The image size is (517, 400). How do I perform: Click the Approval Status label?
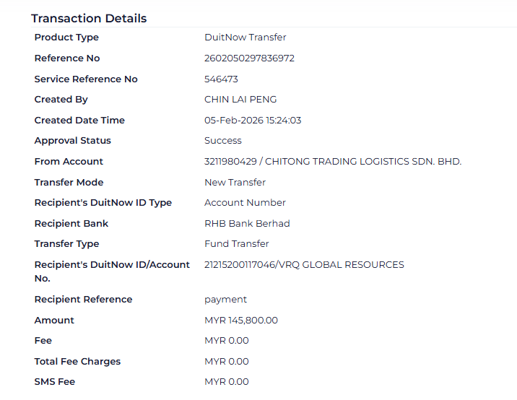pos(73,141)
